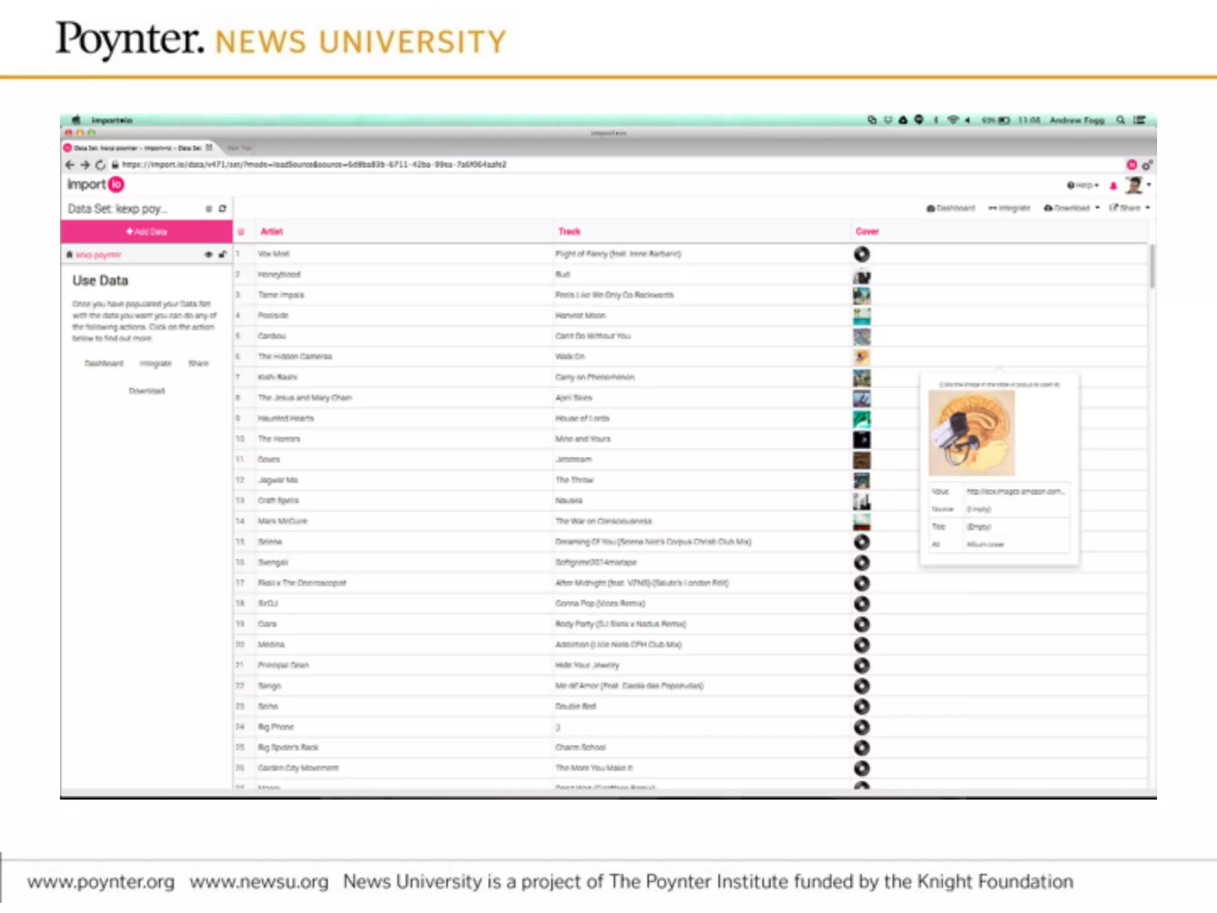Click Dashboard link in the top toolbar
Screen dimensions: 1217x913
pos(951,208)
